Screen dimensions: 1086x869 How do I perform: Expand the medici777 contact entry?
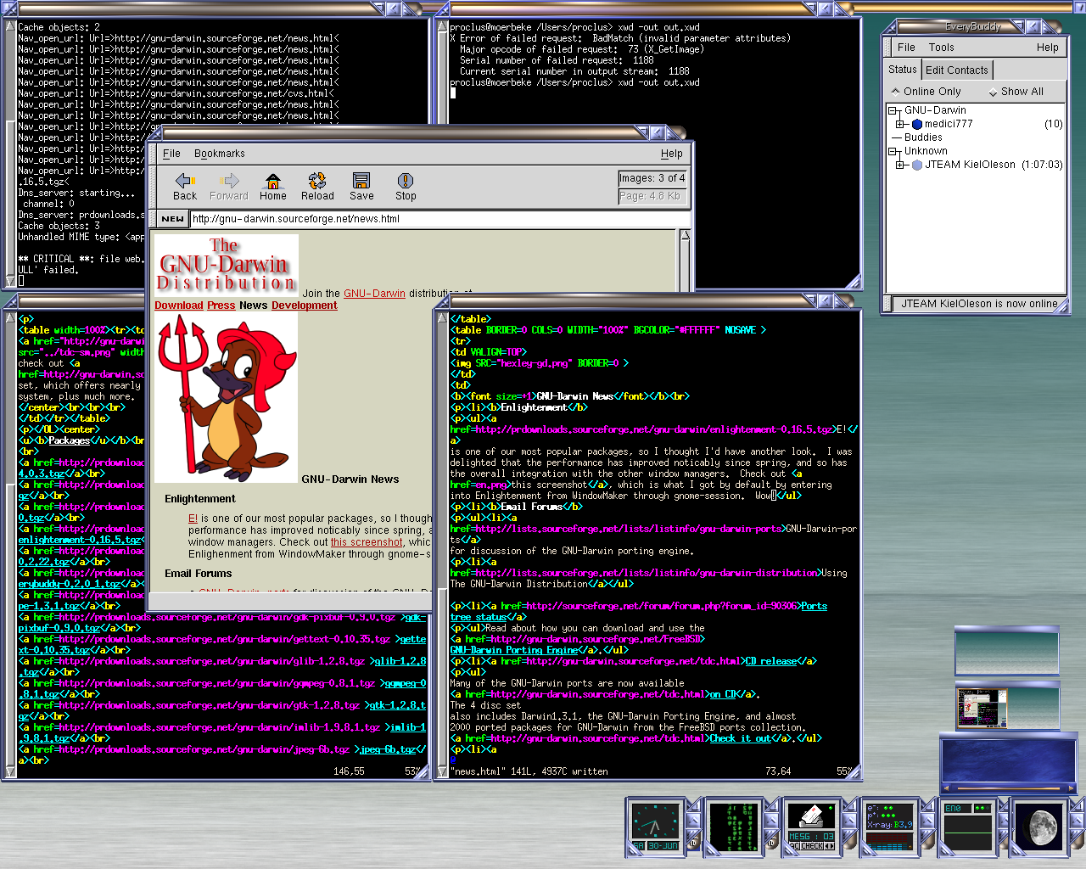[900, 124]
